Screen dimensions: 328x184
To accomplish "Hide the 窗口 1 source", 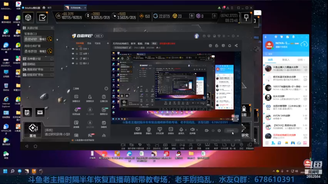I will pyautogui.click(x=73, y=58).
